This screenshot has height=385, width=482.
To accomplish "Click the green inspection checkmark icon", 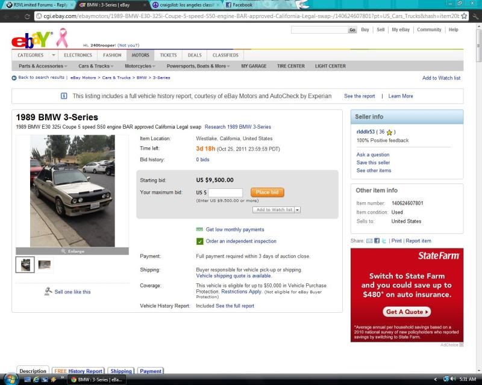I will click(x=200, y=241).
